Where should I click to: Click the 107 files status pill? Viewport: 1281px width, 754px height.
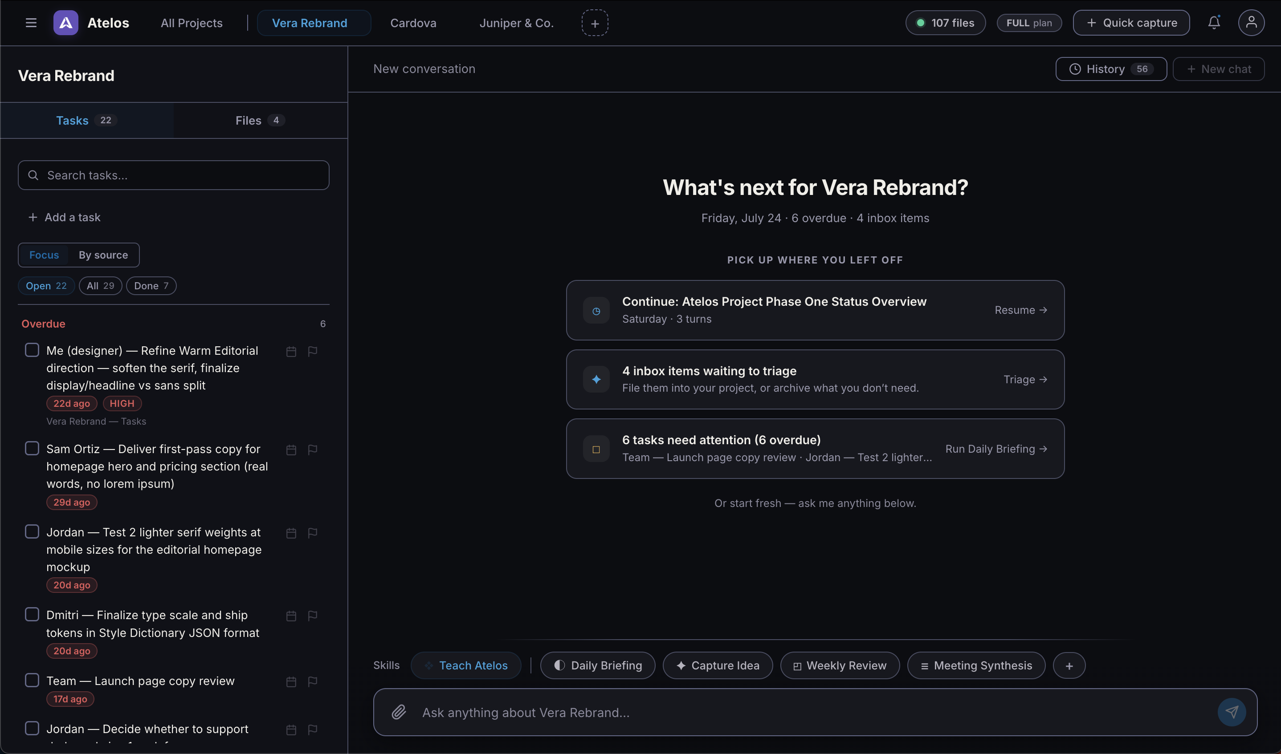946,23
